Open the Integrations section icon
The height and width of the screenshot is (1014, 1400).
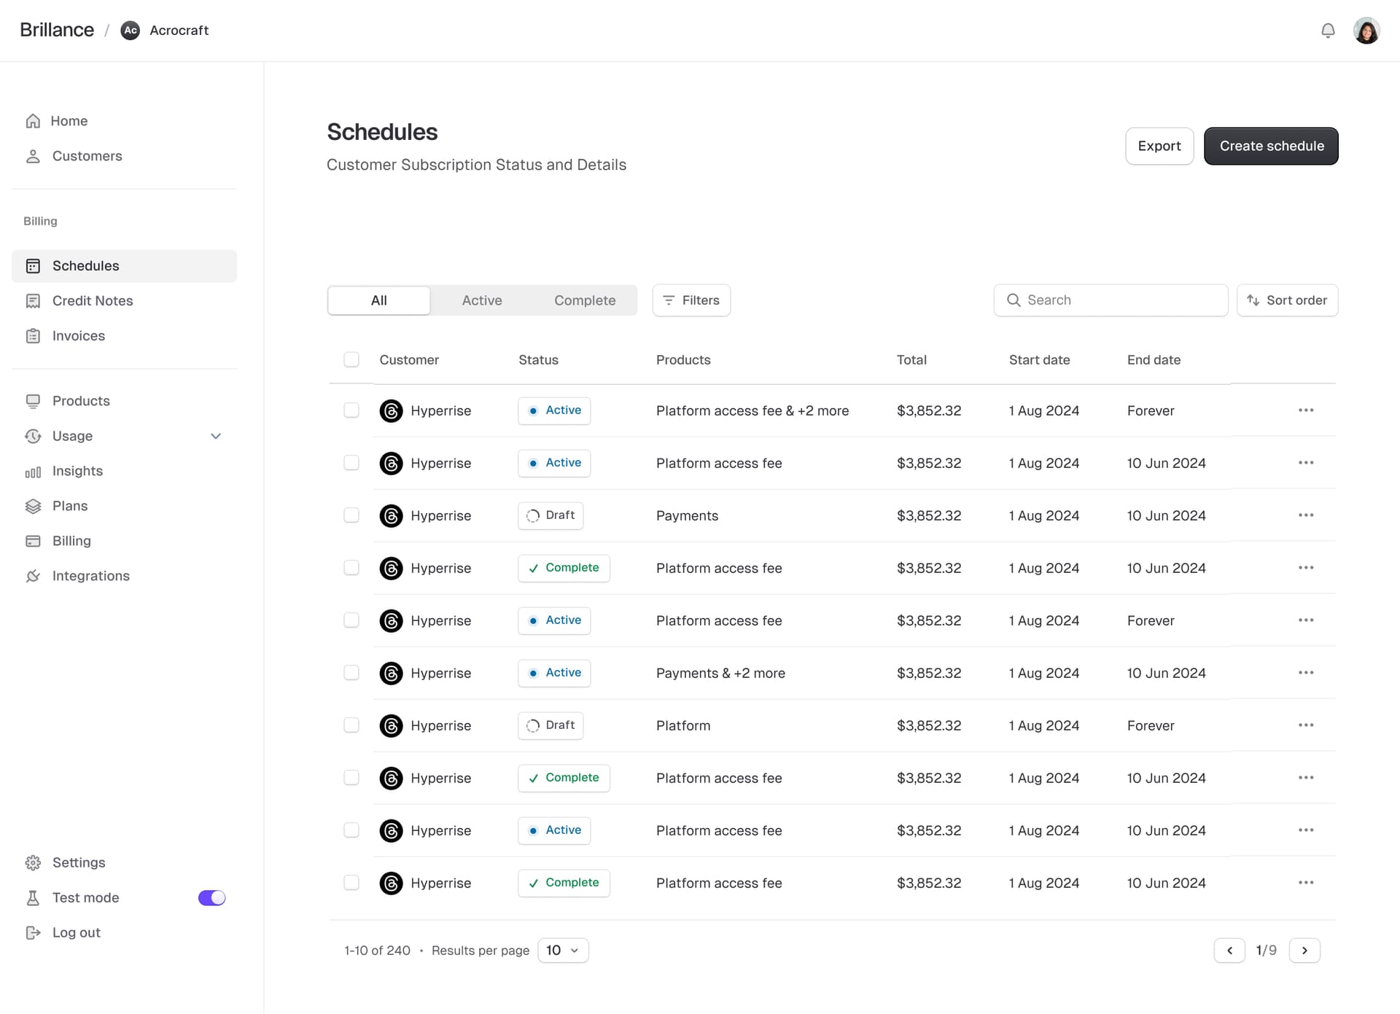34,576
